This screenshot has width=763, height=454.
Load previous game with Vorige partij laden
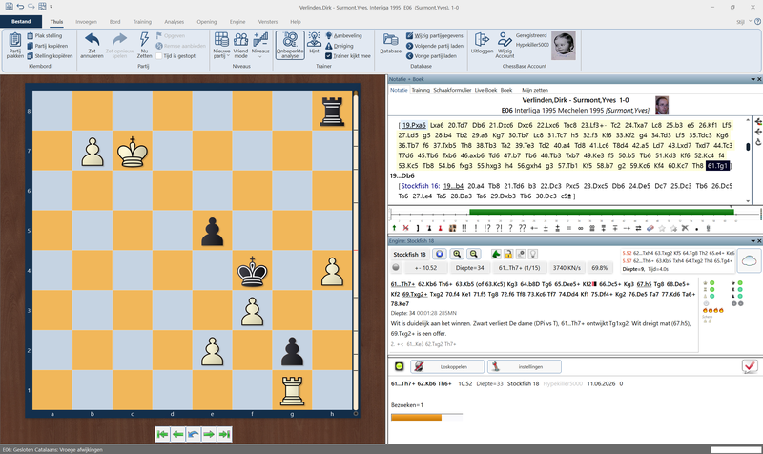(x=432, y=56)
